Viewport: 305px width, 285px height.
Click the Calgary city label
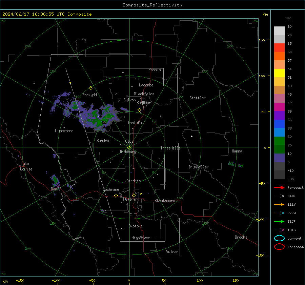click(x=132, y=199)
